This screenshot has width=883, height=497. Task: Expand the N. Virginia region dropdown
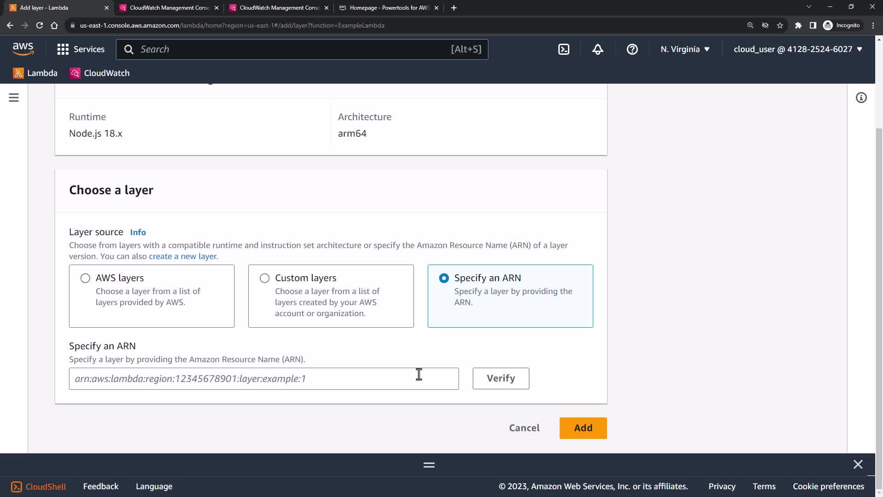tap(685, 49)
